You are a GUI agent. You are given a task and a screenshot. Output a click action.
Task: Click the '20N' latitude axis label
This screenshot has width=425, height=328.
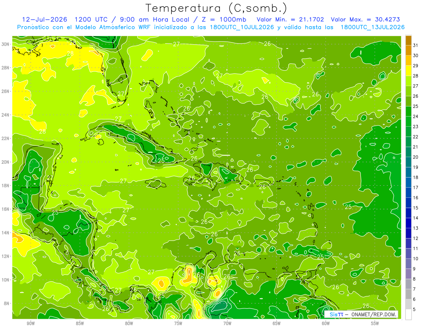[x=6, y=162]
